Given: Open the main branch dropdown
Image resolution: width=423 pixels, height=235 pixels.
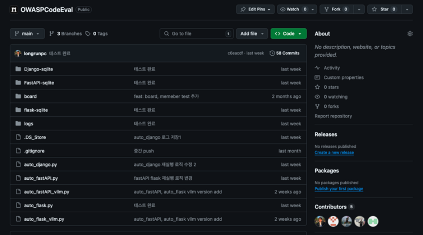Looking at the screenshot, I should (27, 34).
